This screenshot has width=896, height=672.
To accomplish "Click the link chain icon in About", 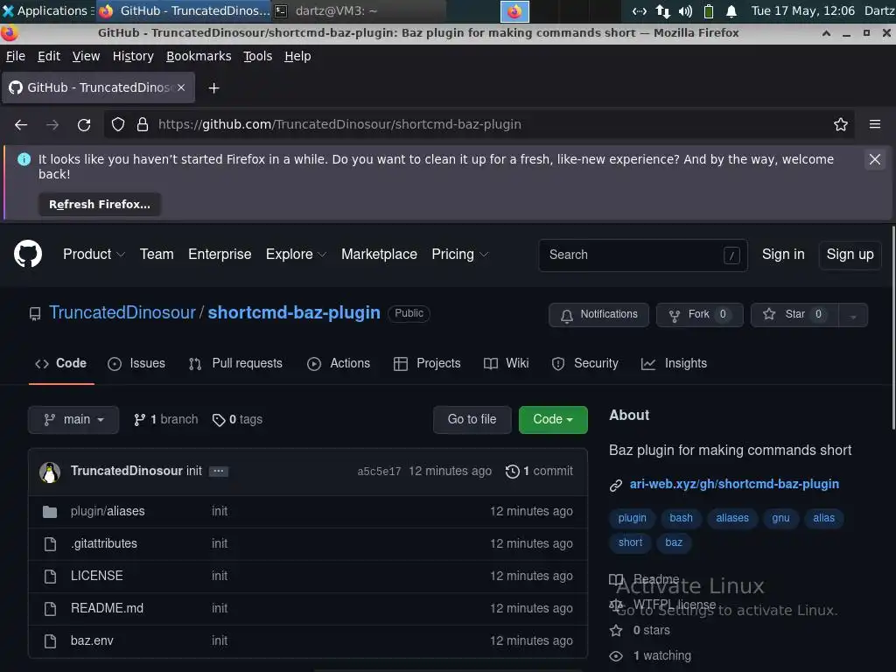I will pyautogui.click(x=615, y=485).
